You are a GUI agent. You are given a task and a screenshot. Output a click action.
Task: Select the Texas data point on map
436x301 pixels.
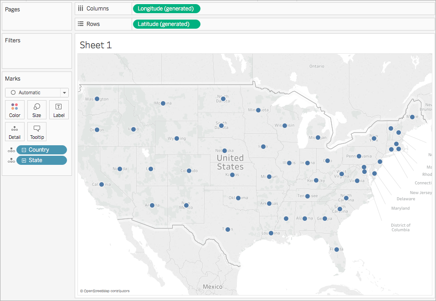pyautogui.click(x=228, y=230)
